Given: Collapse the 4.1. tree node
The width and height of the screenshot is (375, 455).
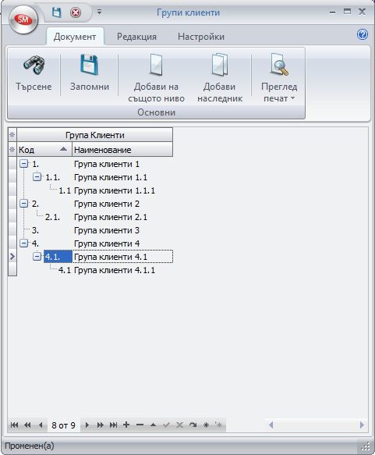Looking at the screenshot, I should pyautogui.click(x=37, y=257).
